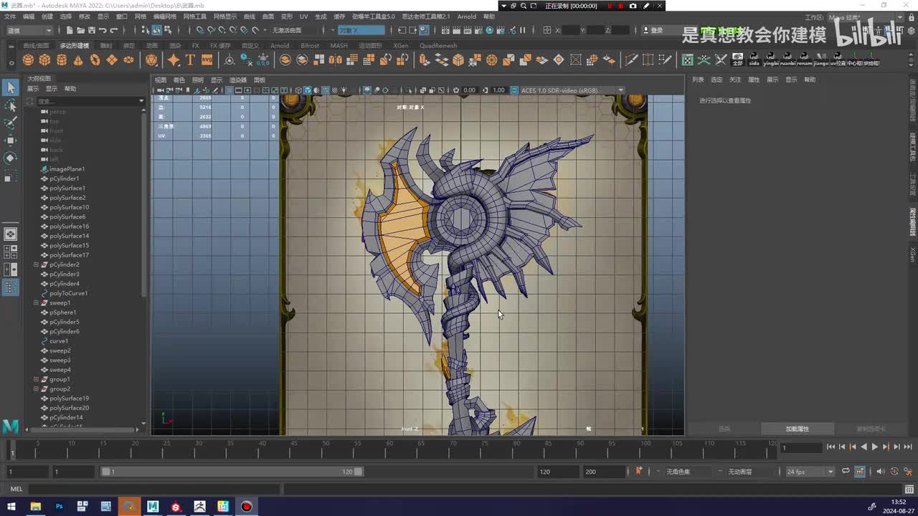Open the 24 fps frame rate dropdown
Image resolution: width=918 pixels, height=516 pixels.
810,472
